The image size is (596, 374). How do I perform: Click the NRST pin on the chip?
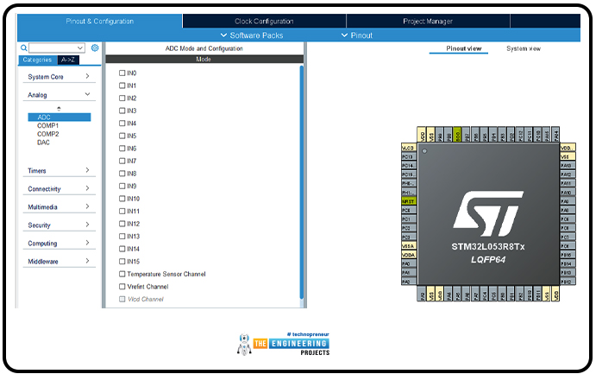click(x=409, y=201)
